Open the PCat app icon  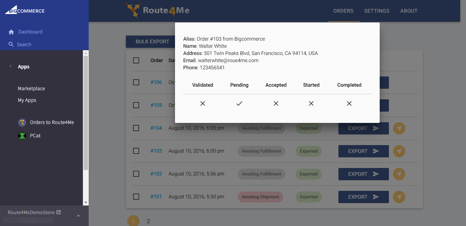tap(22, 136)
